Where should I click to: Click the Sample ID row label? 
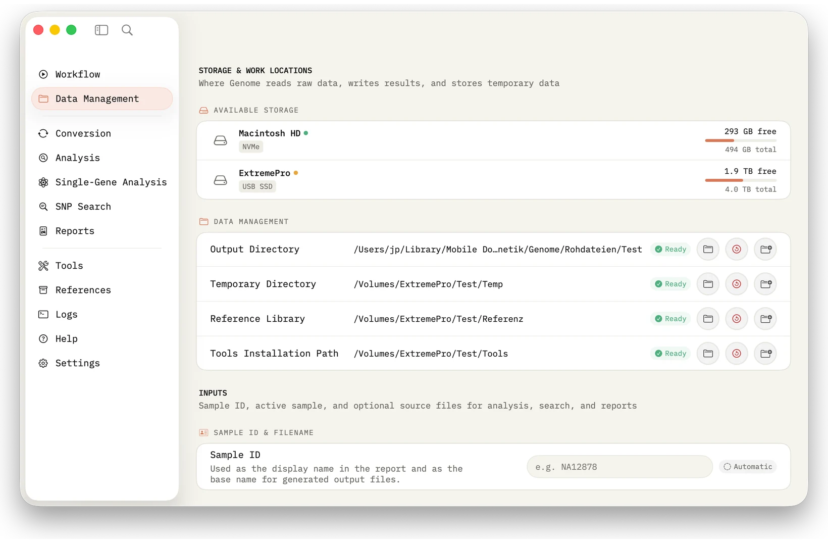click(x=235, y=455)
